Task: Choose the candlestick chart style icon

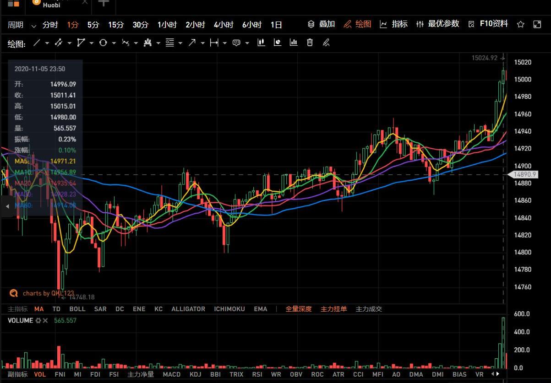Action: click(x=261, y=43)
